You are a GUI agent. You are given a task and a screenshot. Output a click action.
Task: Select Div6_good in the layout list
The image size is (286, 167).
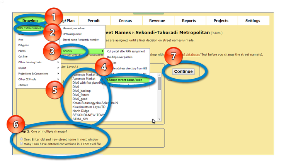[80, 99]
